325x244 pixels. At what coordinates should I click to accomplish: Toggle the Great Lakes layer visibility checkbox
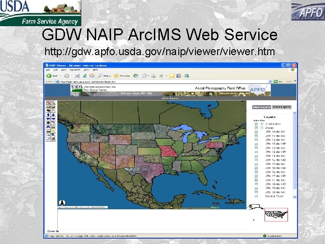[x=256, y=124]
